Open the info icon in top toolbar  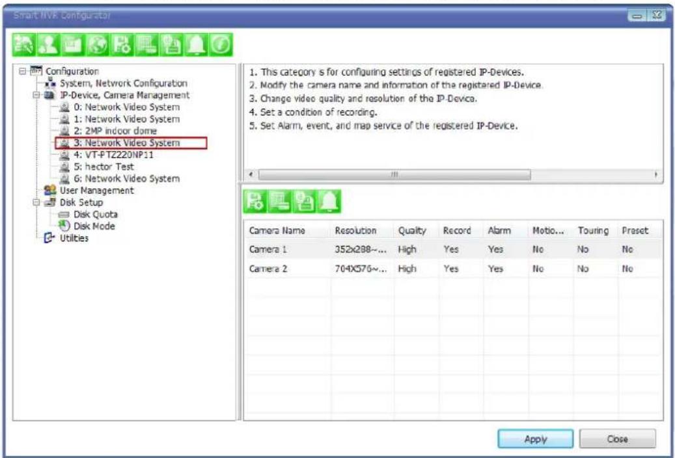point(221,45)
